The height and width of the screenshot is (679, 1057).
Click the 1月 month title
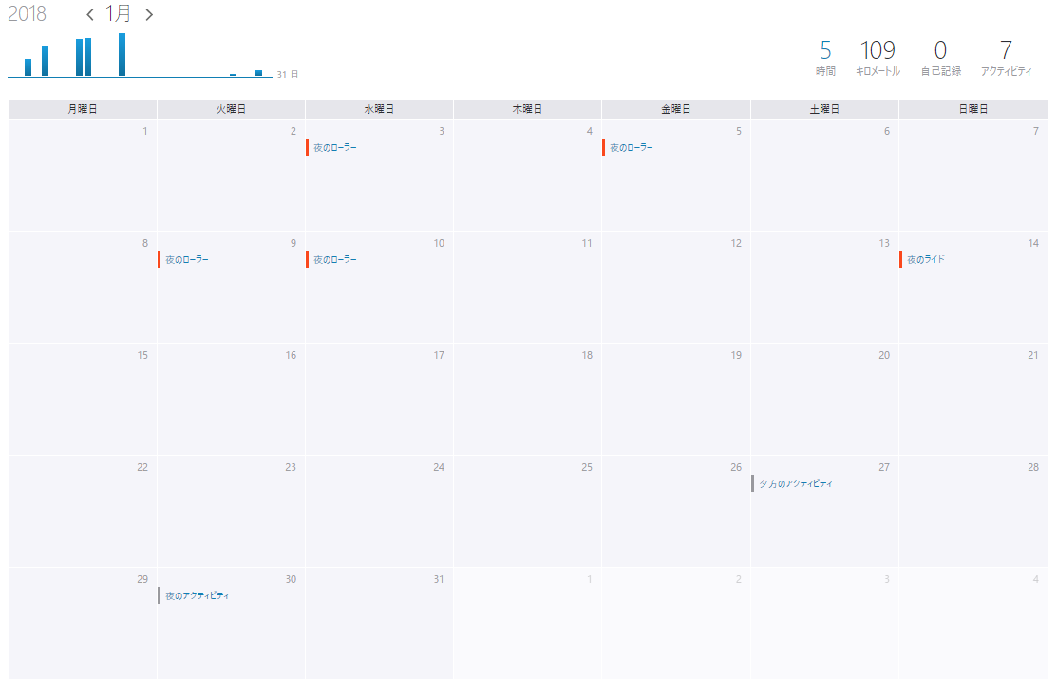pos(118,13)
